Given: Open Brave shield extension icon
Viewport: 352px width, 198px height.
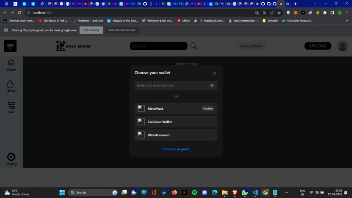Looking at the screenshot, I should (288, 13).
